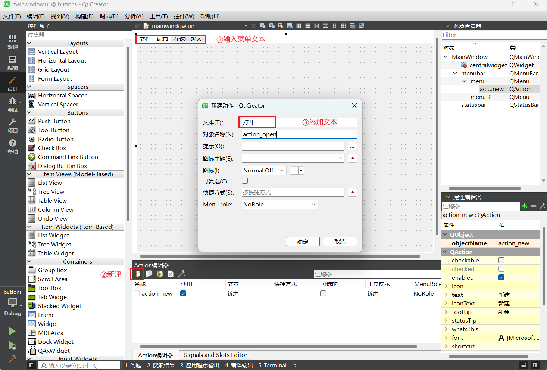Apply grid layout toolbar icon

coord(344,26)
